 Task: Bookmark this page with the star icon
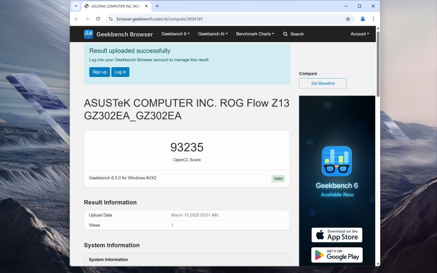pos(348,19)
